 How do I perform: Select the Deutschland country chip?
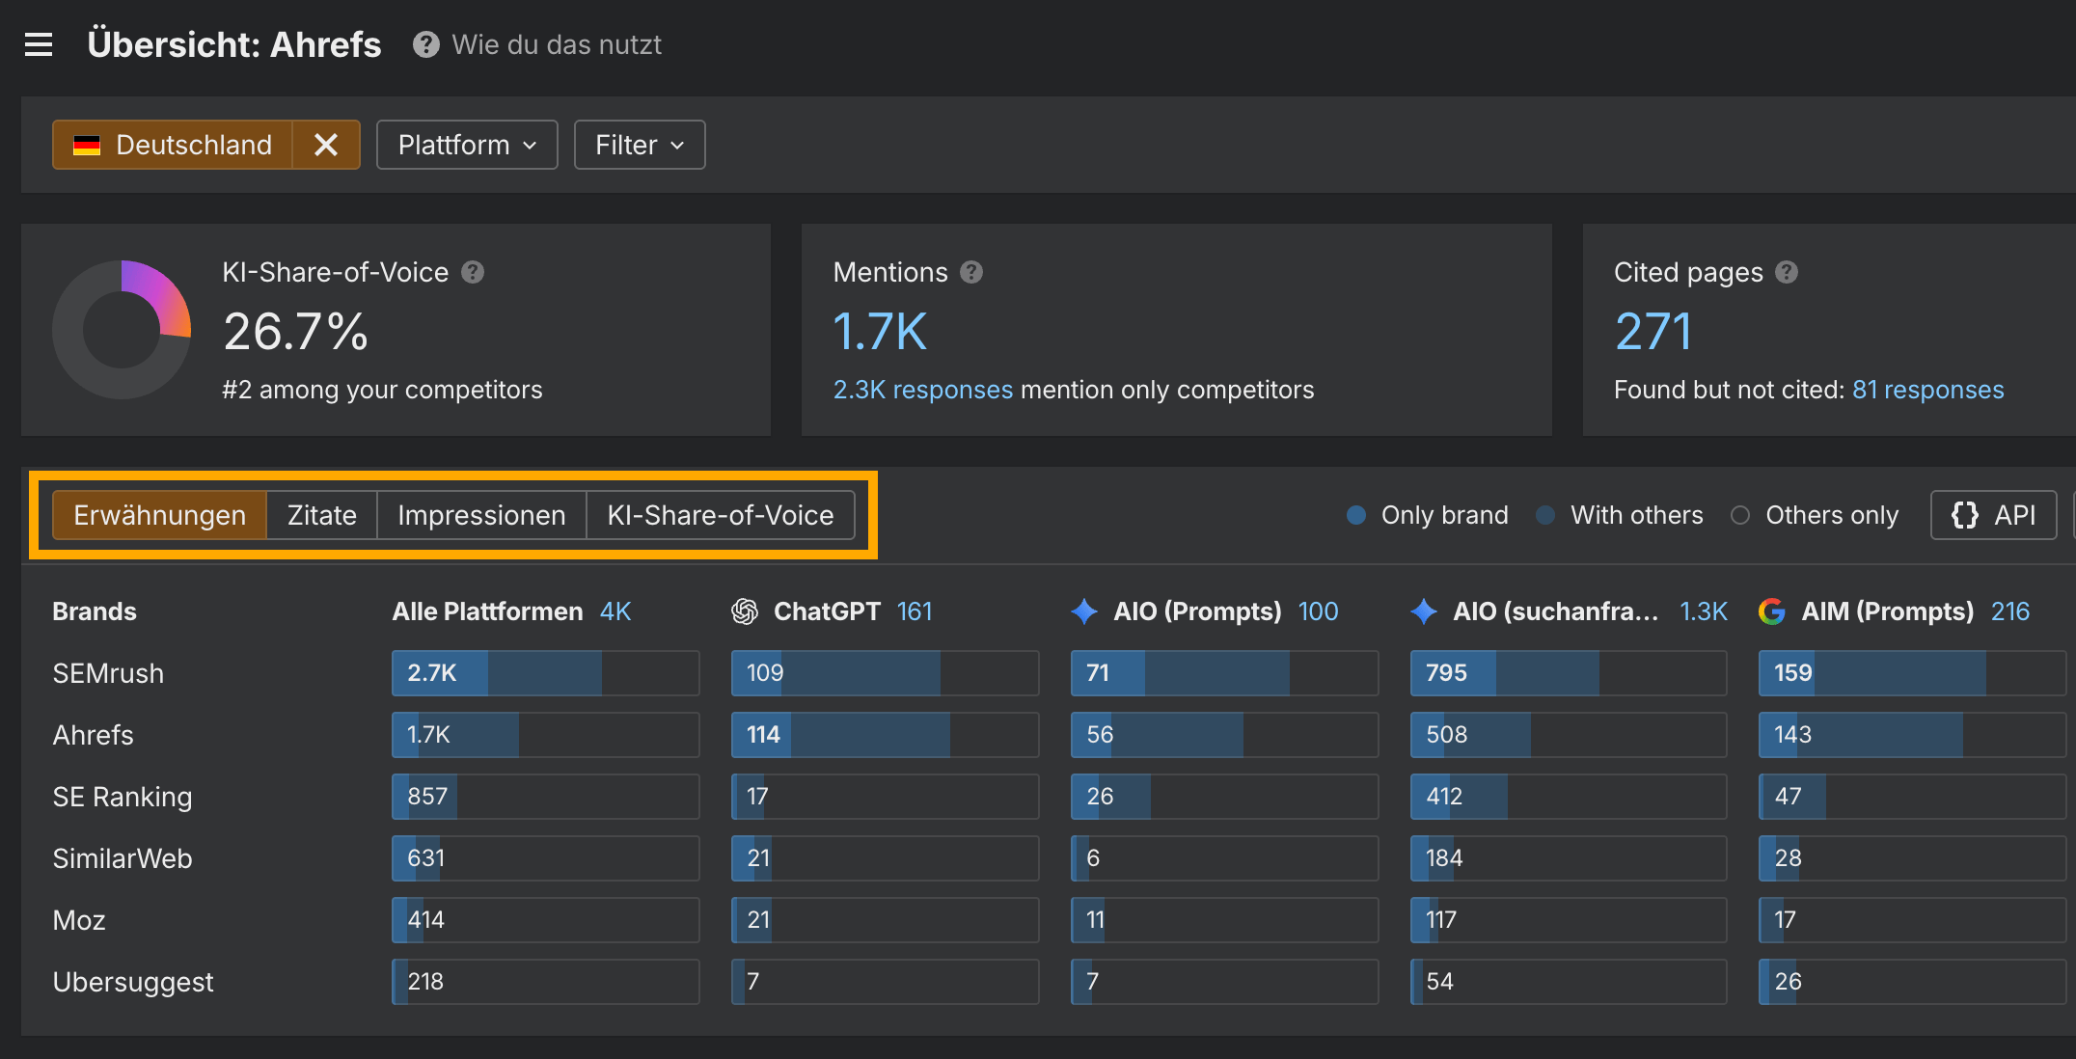coord(173,145)
